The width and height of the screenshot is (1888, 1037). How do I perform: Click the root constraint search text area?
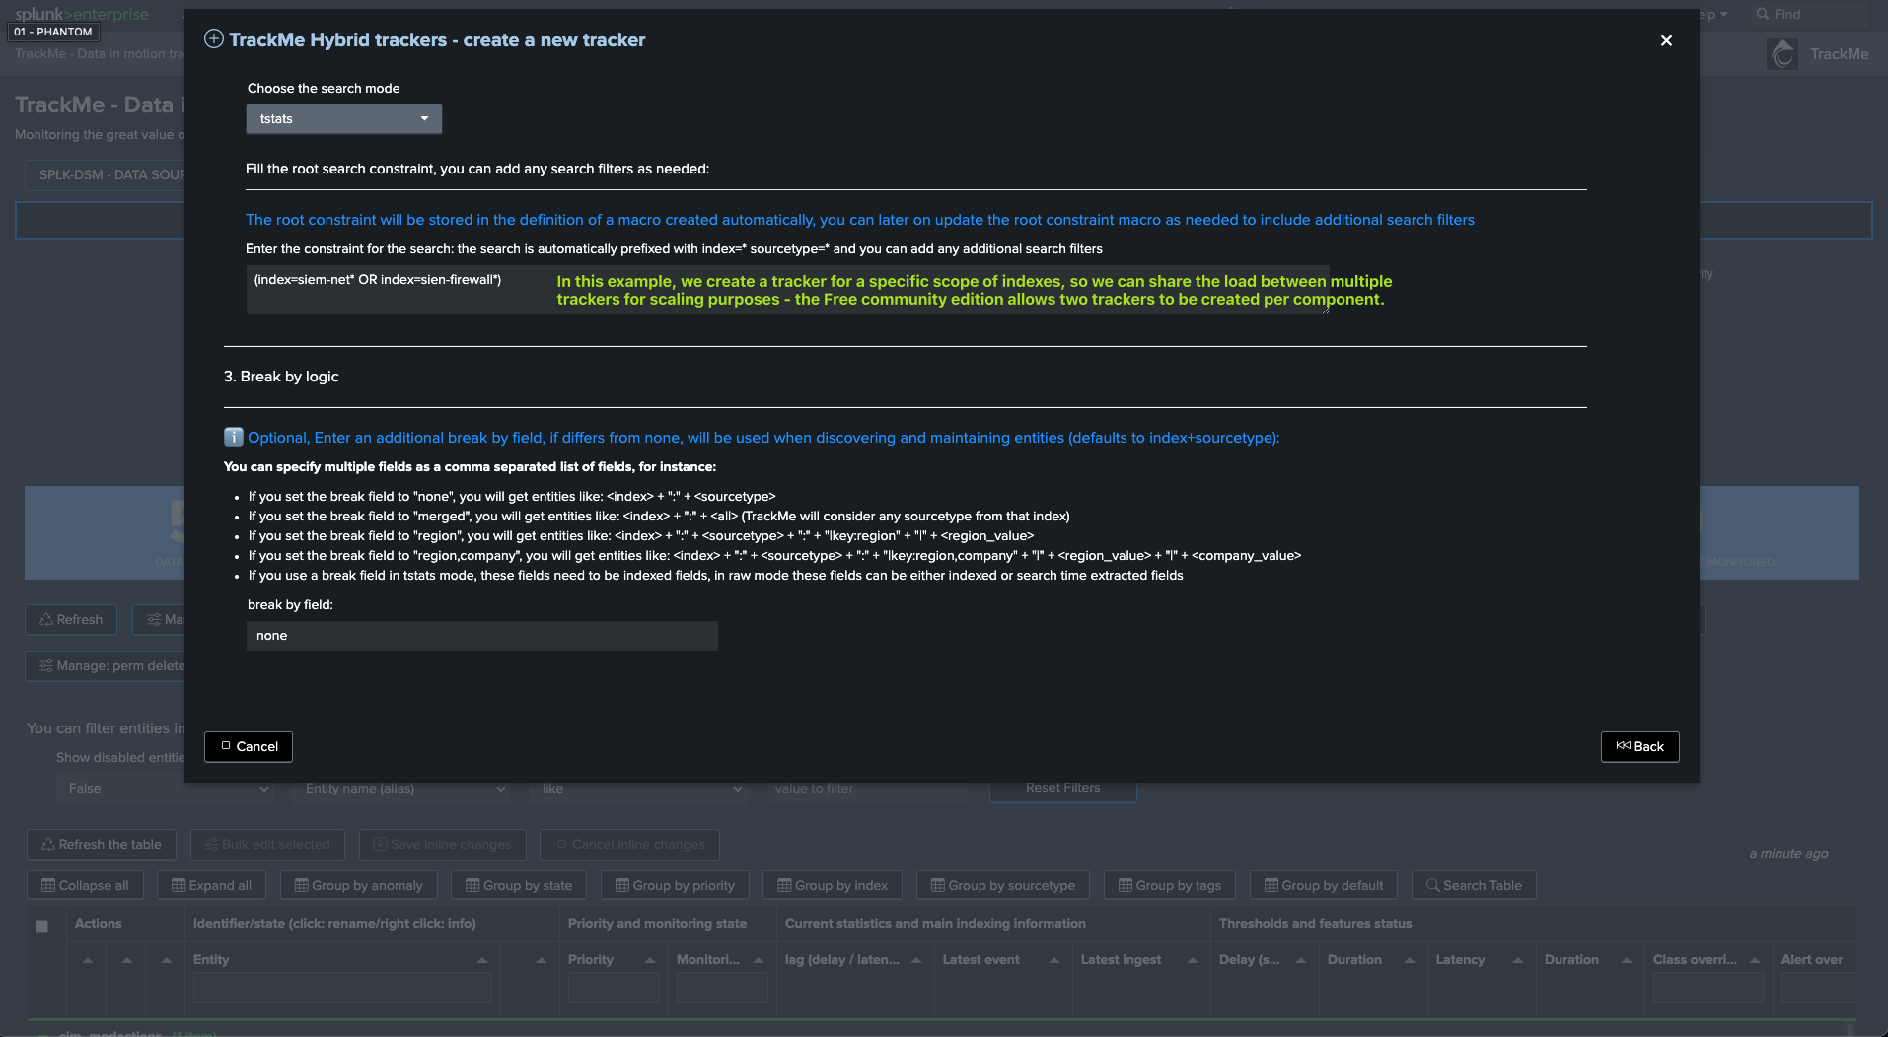[x=395, y=289]
